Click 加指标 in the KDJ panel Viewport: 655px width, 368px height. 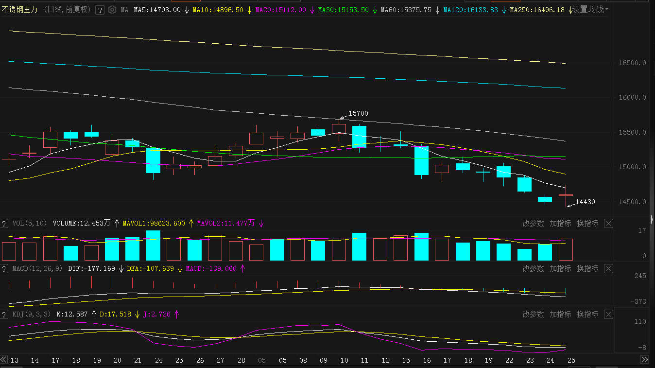560,315
